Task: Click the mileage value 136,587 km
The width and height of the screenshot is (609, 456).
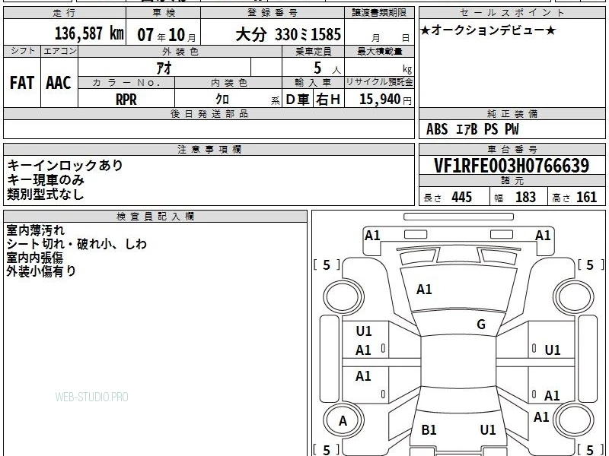Action: 89,33
